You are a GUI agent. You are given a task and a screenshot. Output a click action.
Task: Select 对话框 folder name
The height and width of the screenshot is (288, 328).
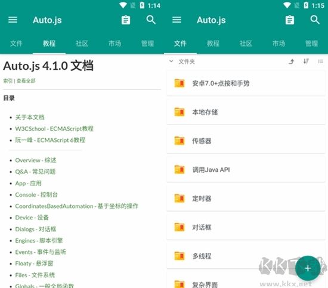(x=202, y=227)
